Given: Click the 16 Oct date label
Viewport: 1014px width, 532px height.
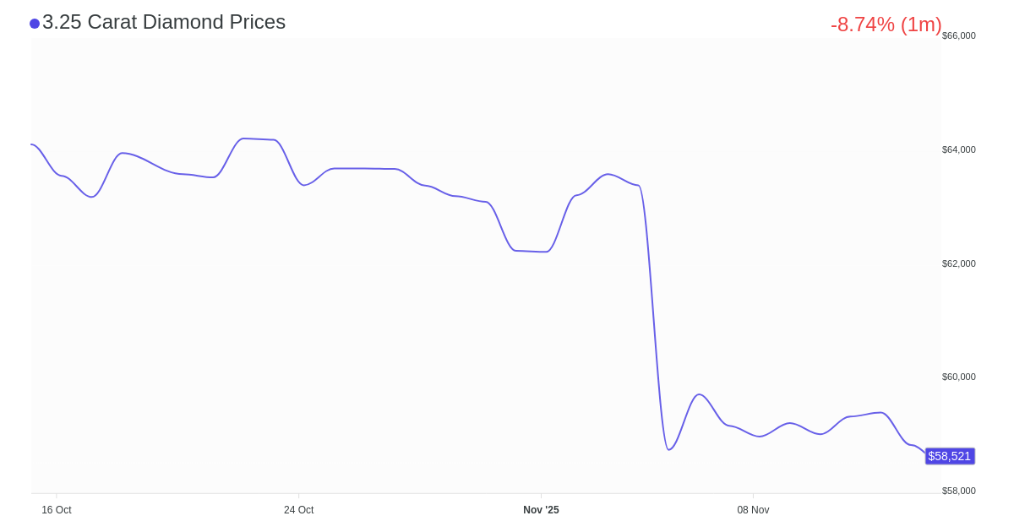Looking at the screenshot, I should (57, 510).
